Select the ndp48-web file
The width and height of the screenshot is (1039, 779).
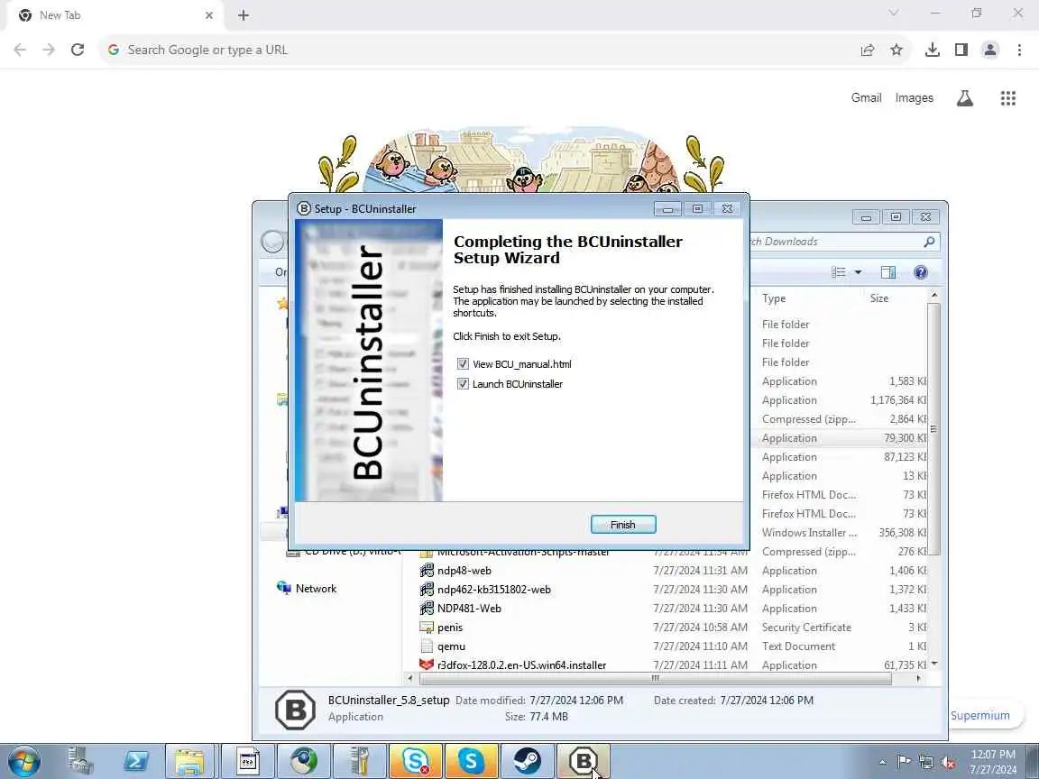click(x=464, y=571)
